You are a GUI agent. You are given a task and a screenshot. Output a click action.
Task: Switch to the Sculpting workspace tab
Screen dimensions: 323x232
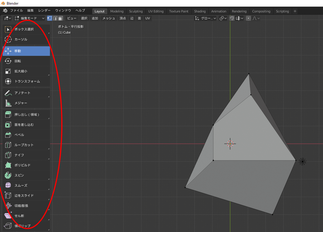(136, 11)
